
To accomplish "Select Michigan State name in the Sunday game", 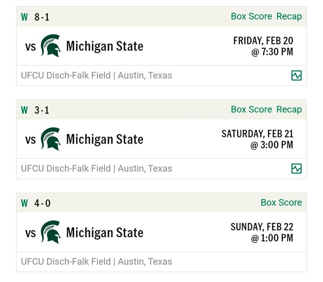I will [104, 232].
